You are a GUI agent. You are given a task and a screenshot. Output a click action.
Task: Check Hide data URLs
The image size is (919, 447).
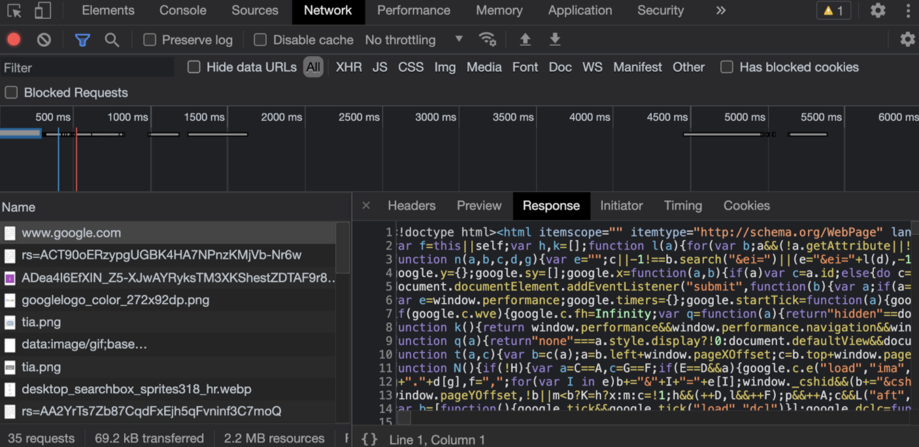pyautogui.click(x=193, y=67)
